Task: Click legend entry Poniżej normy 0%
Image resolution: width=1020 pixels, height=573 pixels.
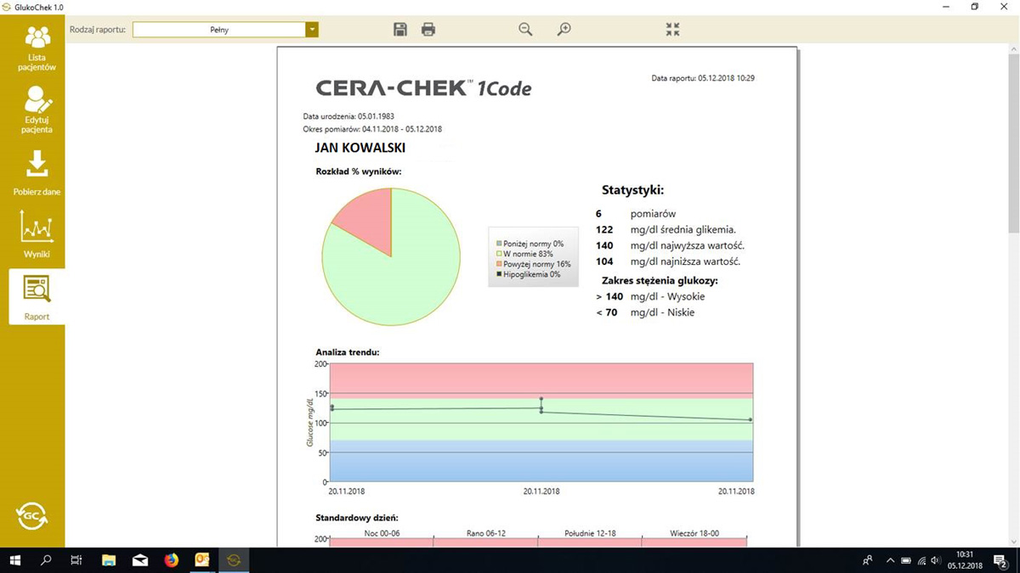Action: (x=530, y=244)
